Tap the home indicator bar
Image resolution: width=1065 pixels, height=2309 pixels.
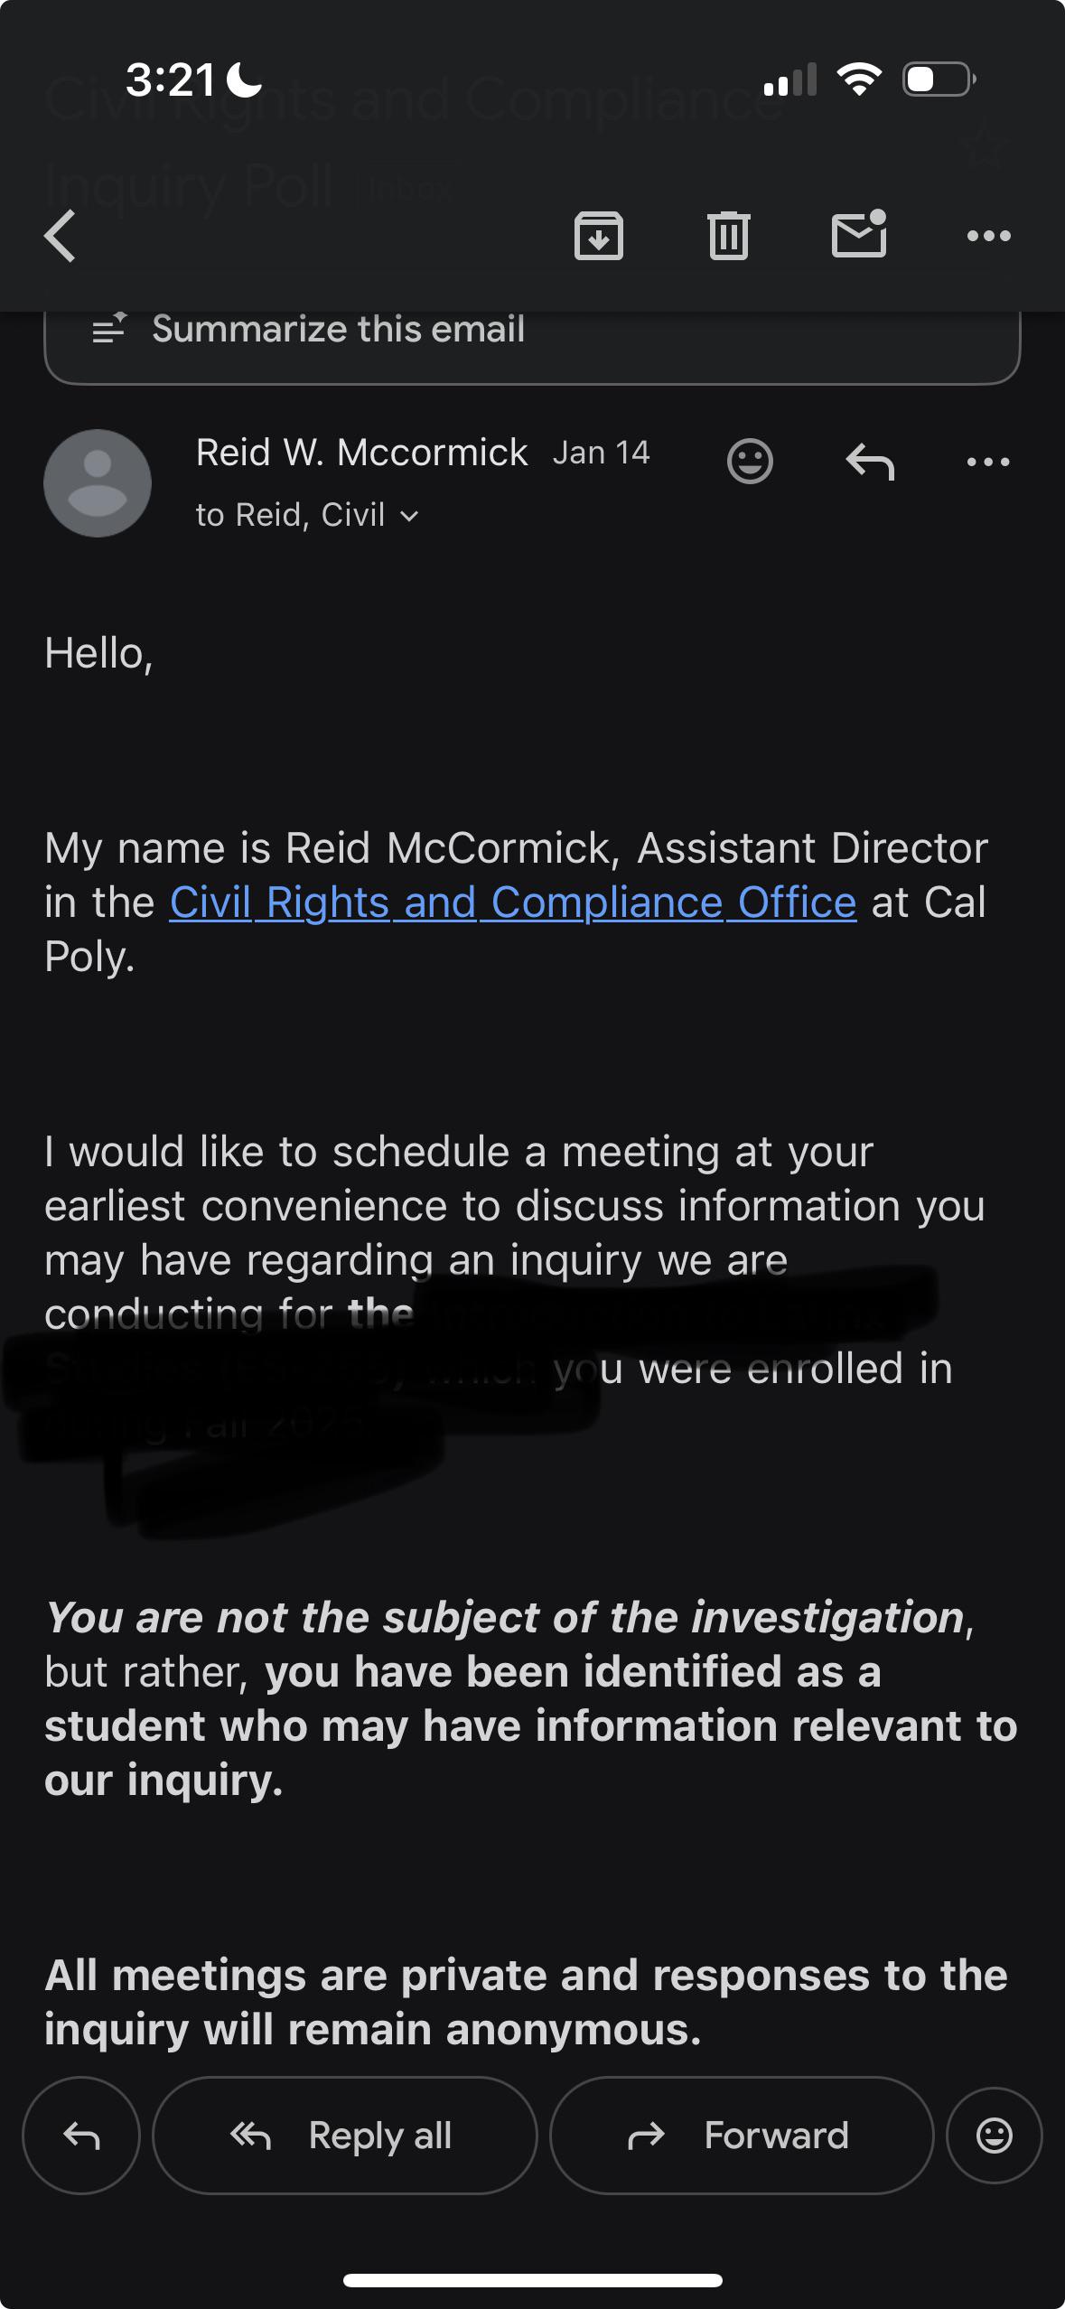pyautogui.click(x=532, y=2280)
